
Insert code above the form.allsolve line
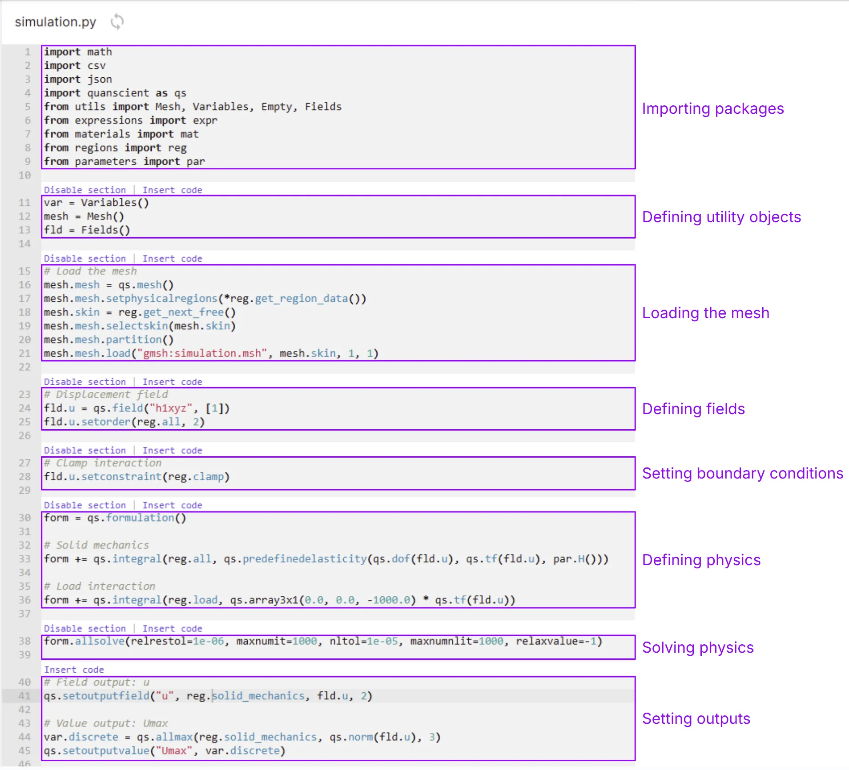[172, 629]
